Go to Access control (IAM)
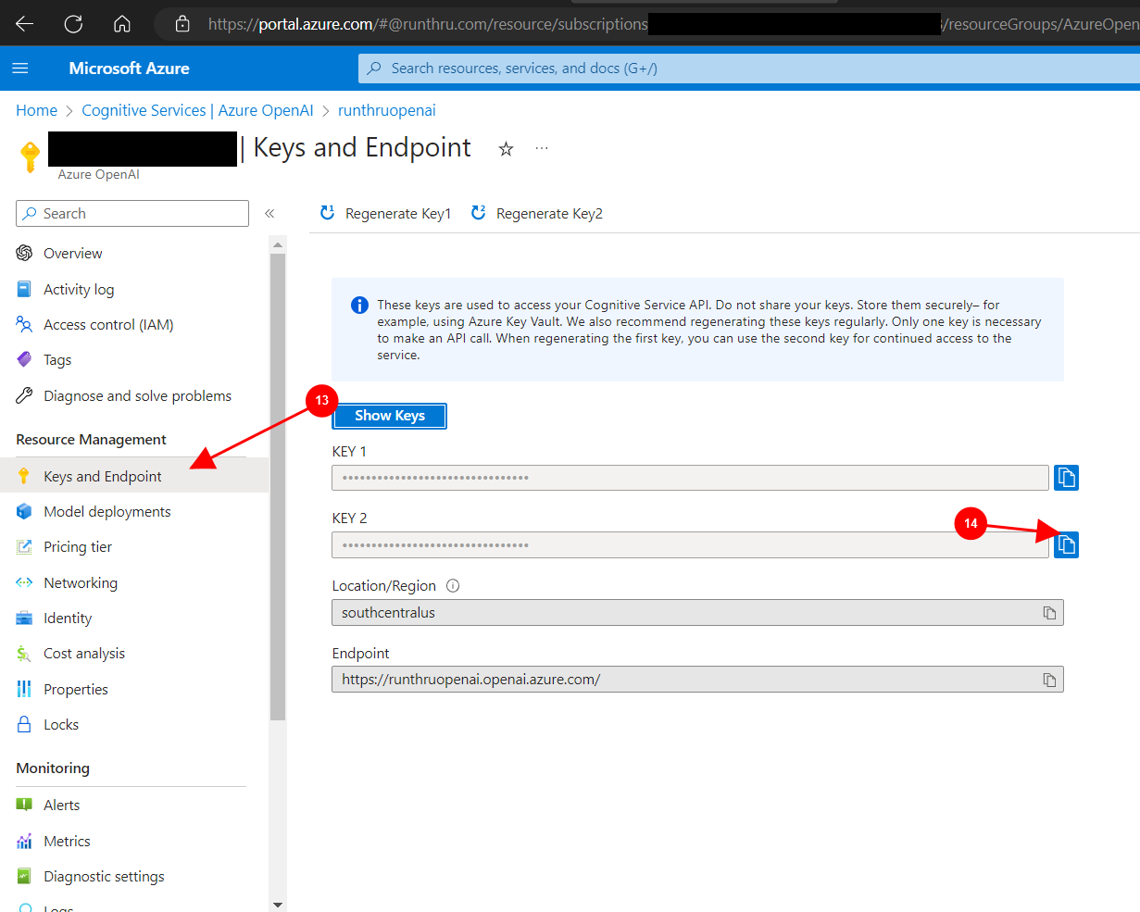The height and width of the screenshot is (912, 1140). click(x=108, y=325)
